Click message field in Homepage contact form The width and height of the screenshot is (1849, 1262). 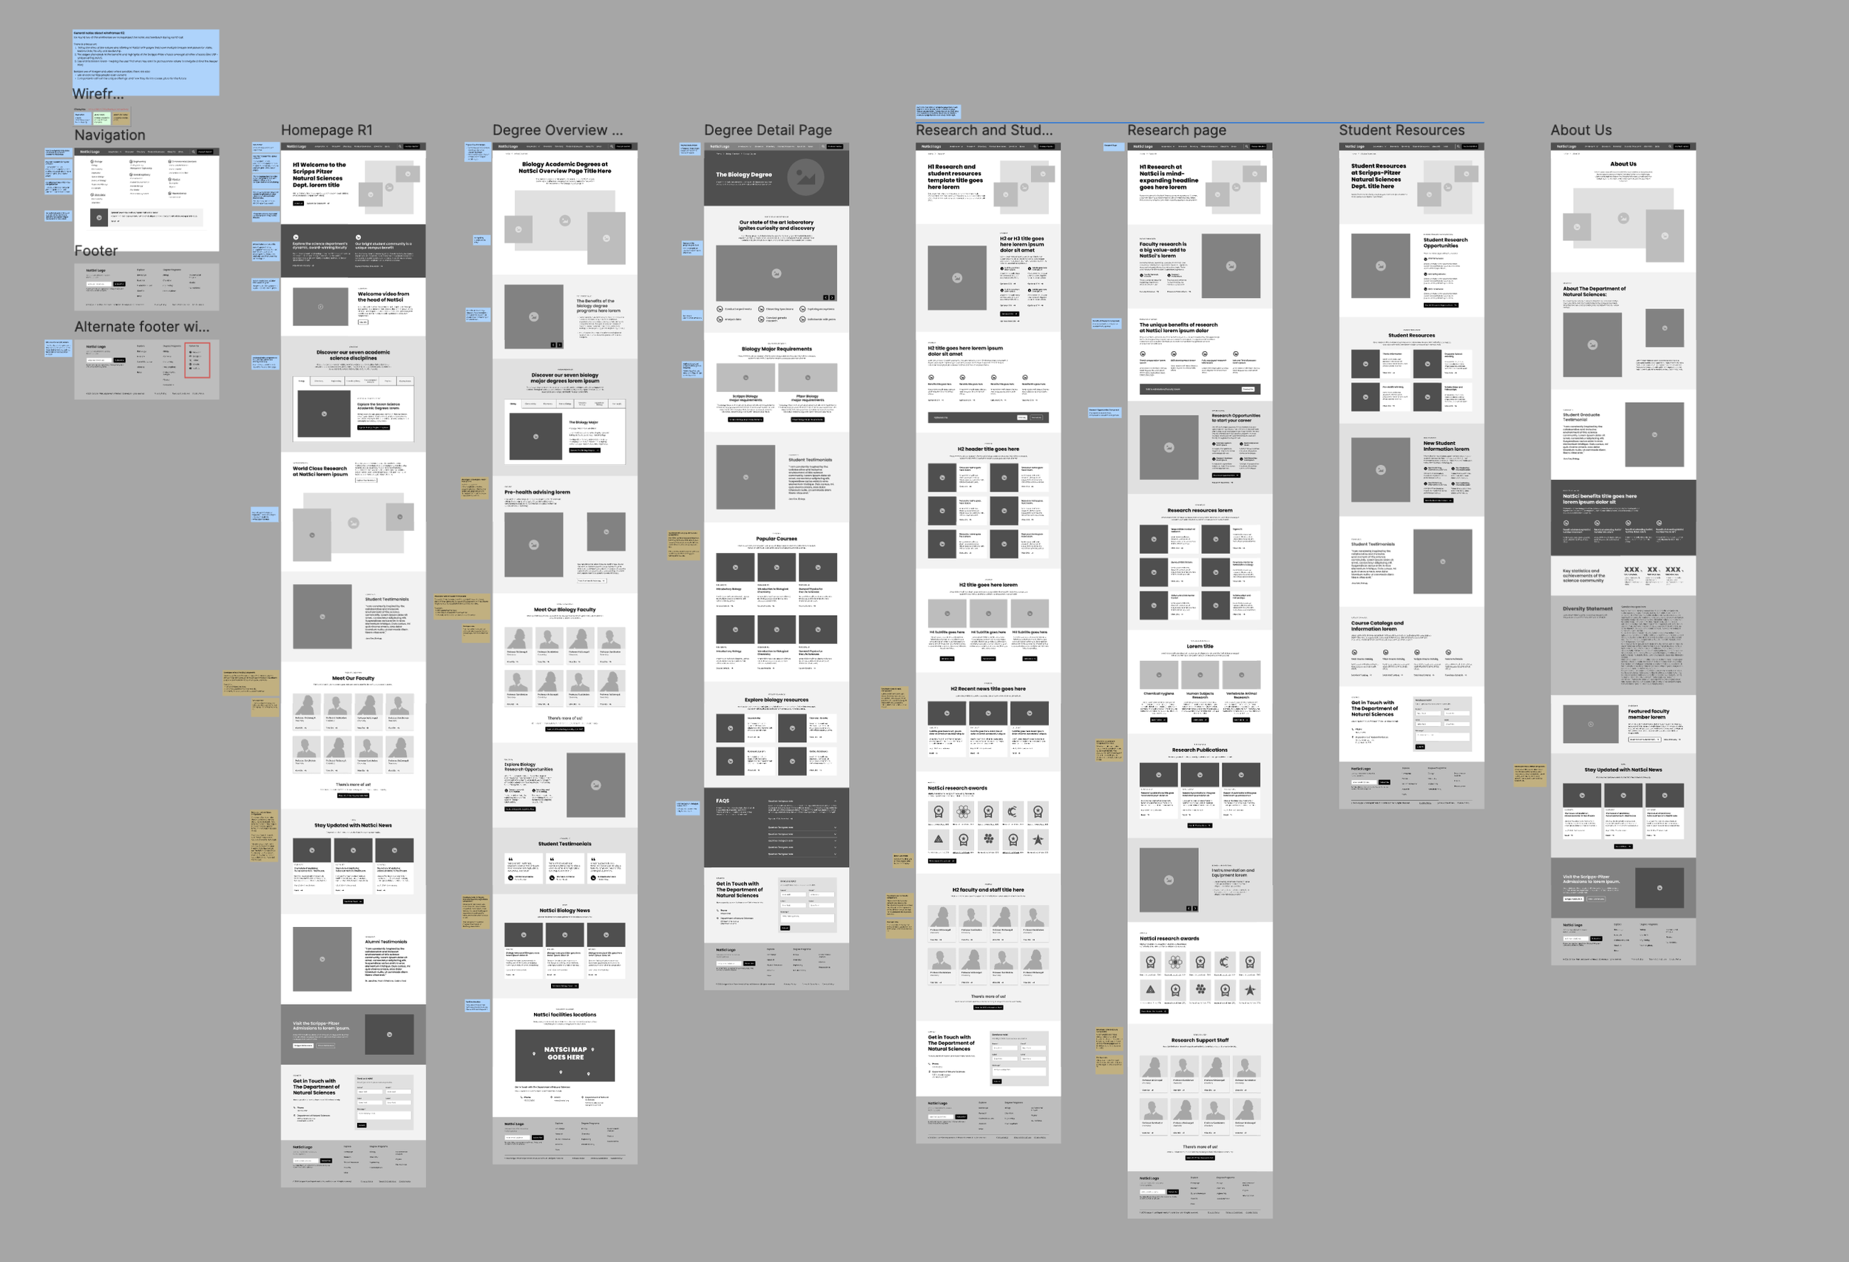point(385,1115)
